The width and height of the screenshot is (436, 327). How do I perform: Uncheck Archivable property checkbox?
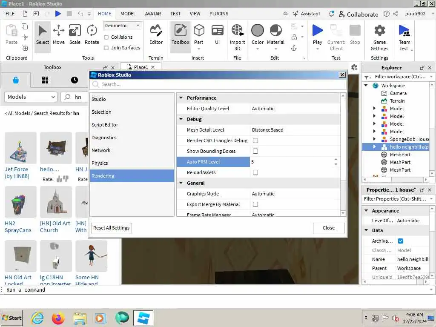click(x=401, y=241)
